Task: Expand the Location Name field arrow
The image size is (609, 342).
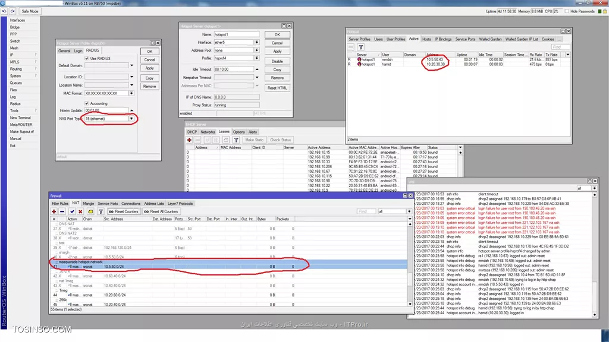Action: 131,85
